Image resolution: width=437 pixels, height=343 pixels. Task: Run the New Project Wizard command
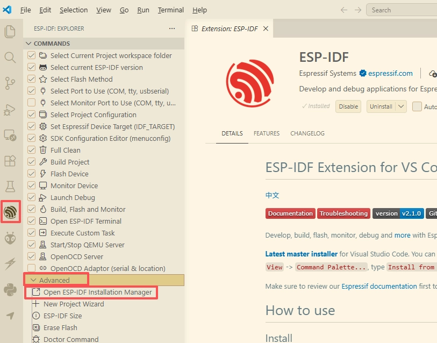point(74,304)
